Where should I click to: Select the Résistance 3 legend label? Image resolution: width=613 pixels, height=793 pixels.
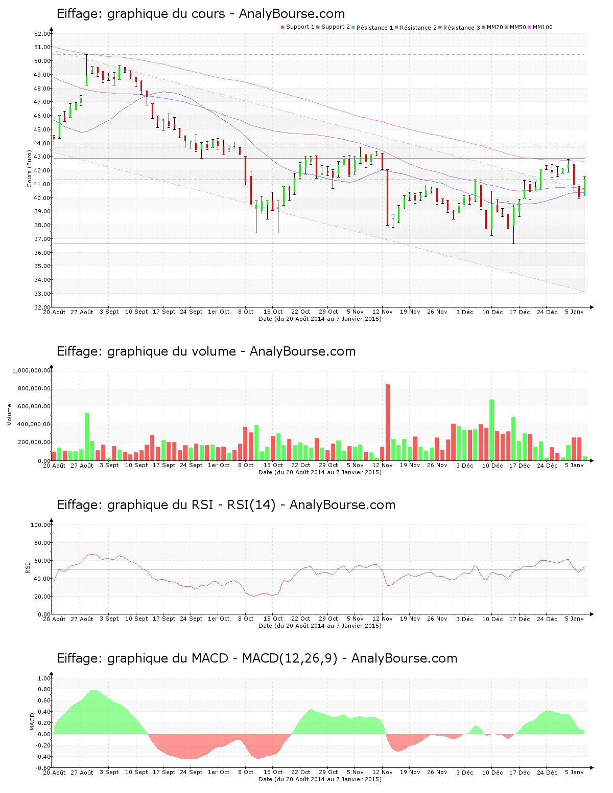462,28
